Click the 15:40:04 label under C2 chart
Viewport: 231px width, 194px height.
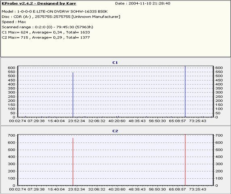pyautogui.click(x=56, y=189)
